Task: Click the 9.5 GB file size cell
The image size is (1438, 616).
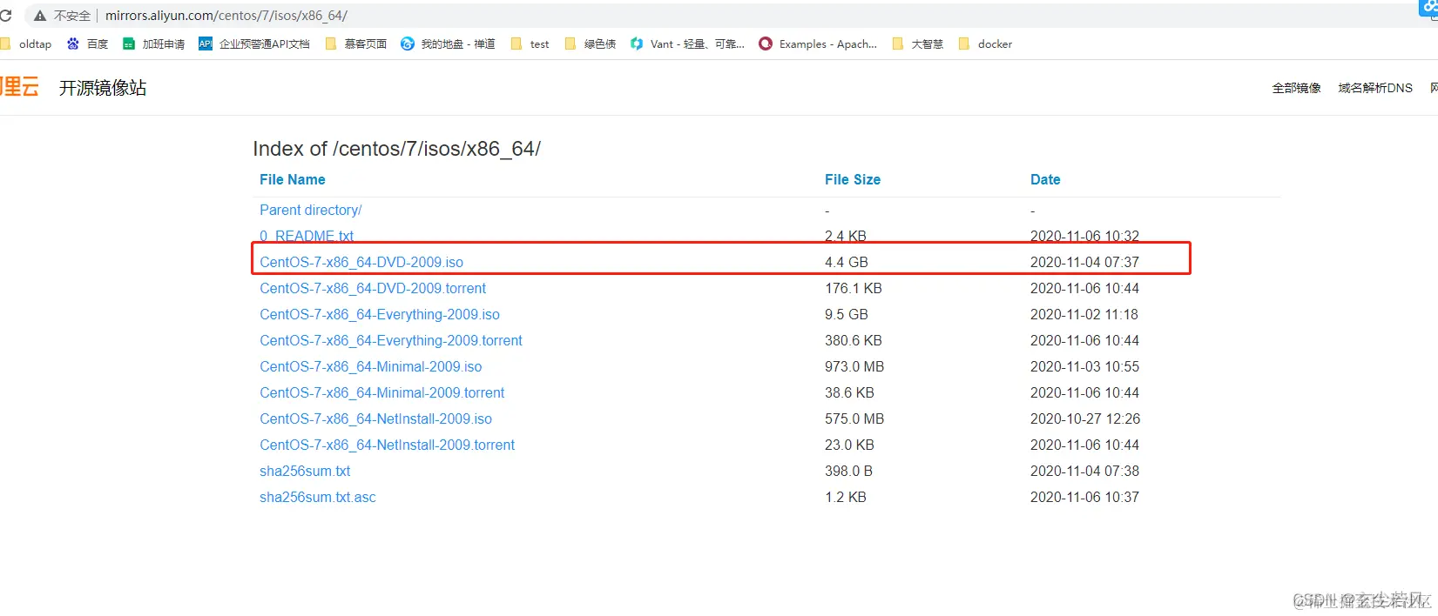Action: click(847, 314)
